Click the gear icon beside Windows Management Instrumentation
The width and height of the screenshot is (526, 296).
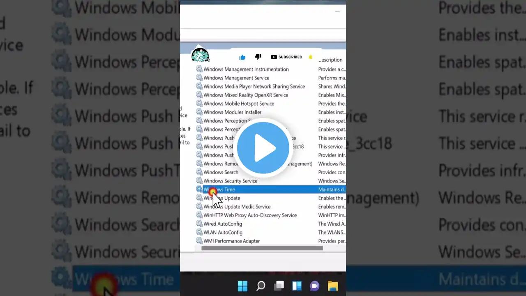coord(199,69)
